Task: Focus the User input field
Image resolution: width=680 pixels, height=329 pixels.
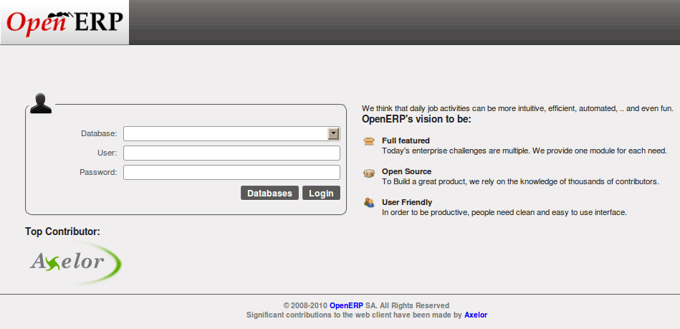Action: [x=231, y=153]
